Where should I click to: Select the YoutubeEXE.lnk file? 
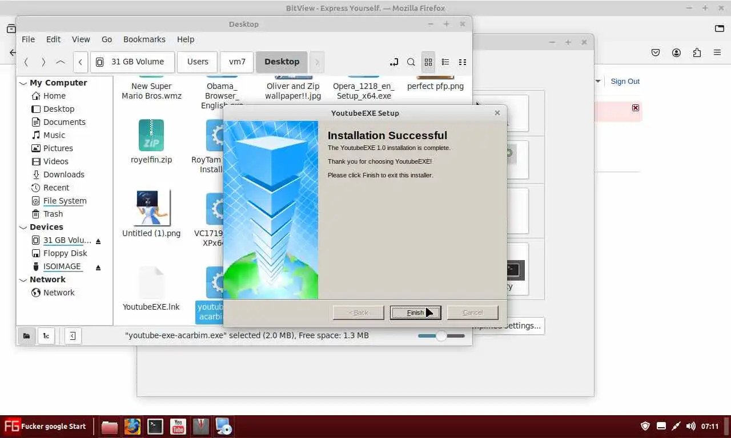click(x=151, y=289)
